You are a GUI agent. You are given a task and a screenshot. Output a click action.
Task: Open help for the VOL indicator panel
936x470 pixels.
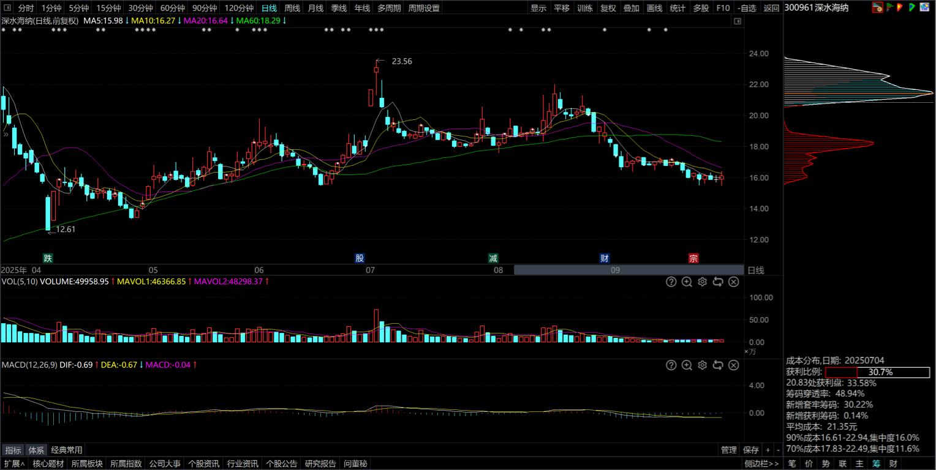click(671, 282)
